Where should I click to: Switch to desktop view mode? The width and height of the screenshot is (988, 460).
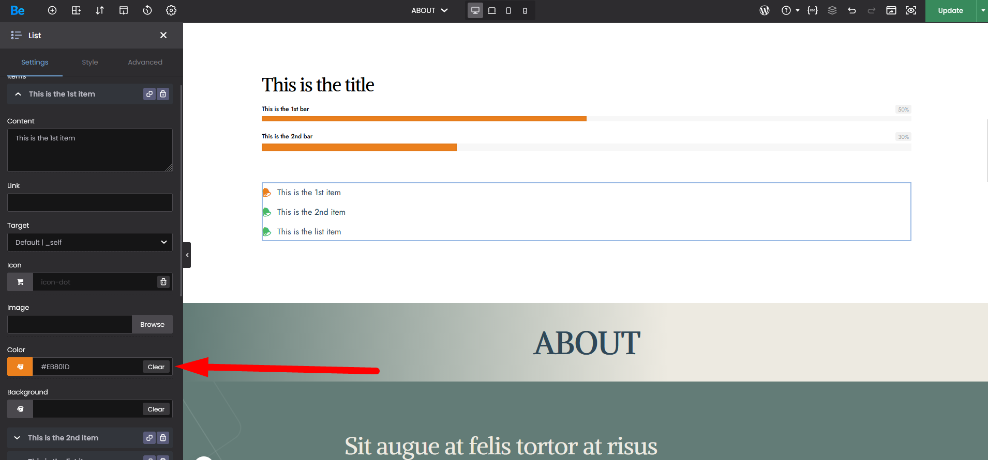[475, 10]
